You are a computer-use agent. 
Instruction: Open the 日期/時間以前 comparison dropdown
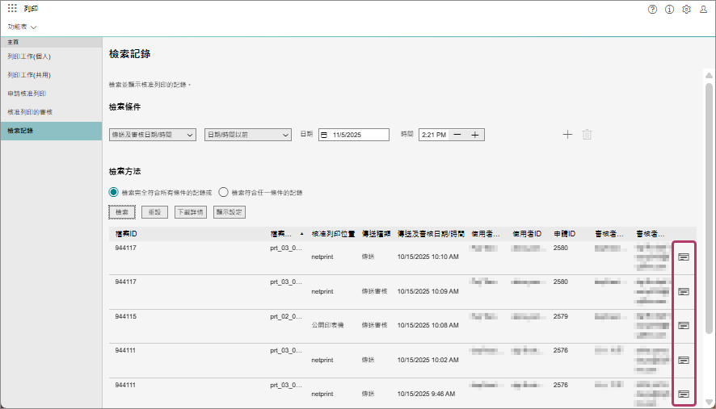pyautogui.click(x=247, y=135)
